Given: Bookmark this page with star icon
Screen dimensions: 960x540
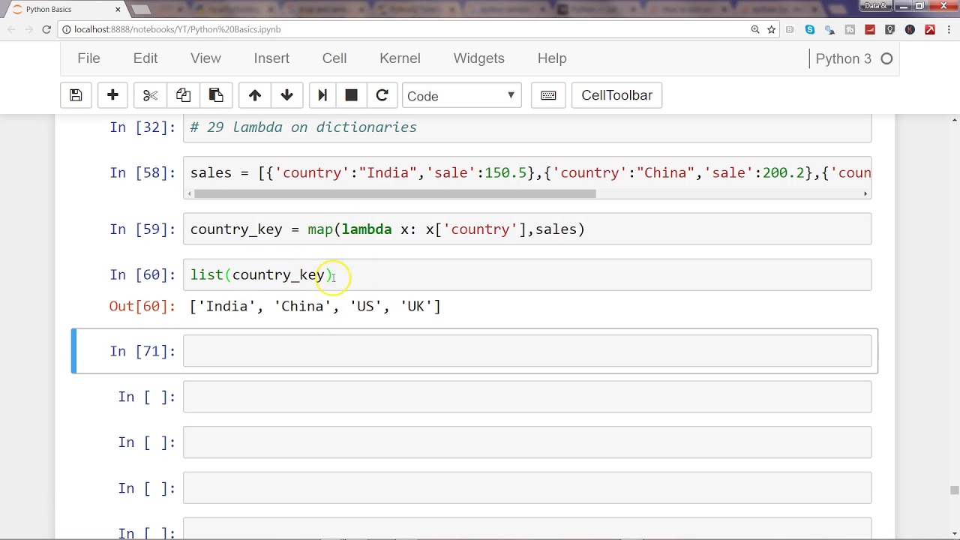Looking at the screenshot, I should pos(771,29).
